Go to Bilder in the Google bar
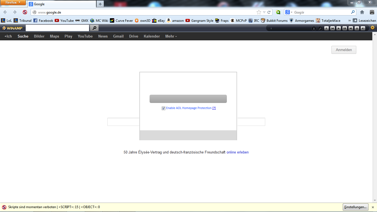 39,36
